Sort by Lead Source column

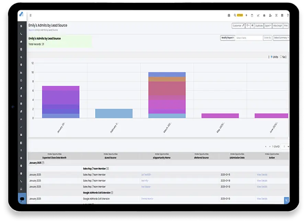[111, 158]
